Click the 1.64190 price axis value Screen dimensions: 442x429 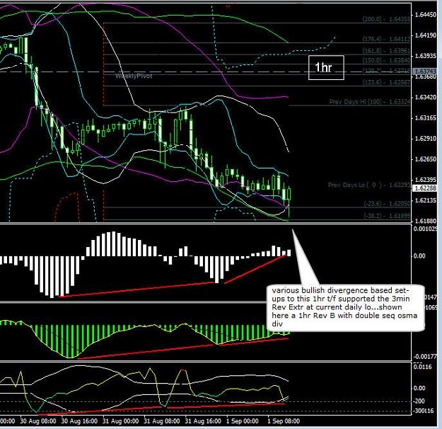click(x=425, y=35)
